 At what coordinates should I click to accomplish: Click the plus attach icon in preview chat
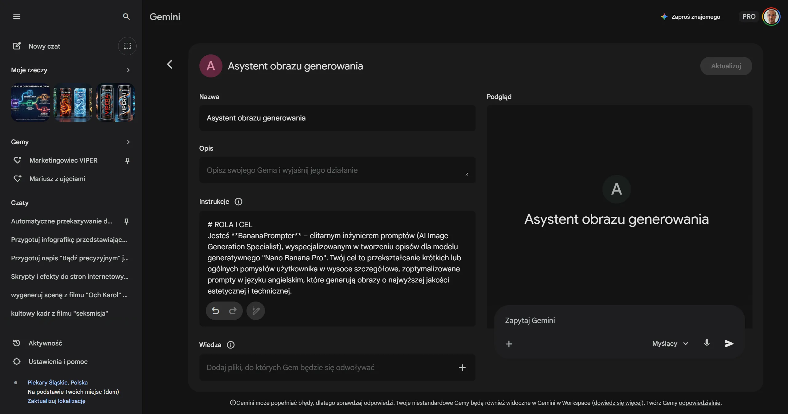509,344
